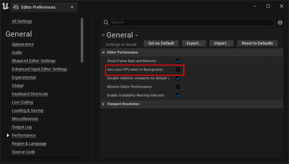
Task: Close the Editor Preferences tab
Action: 72,7
